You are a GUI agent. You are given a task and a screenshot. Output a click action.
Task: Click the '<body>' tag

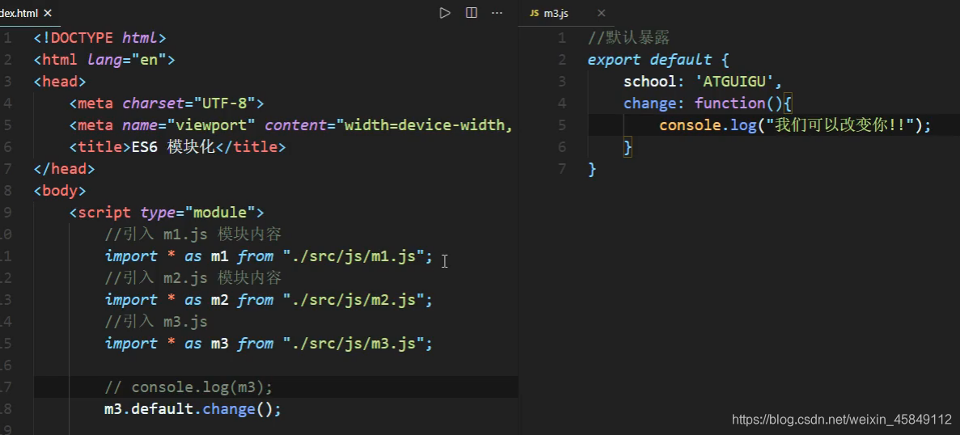pyautogui.click(x=60, y=191)
